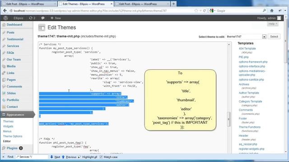Toggle the Match case checkbox
This screenshot has height=162, width=289.
[101, 157]
